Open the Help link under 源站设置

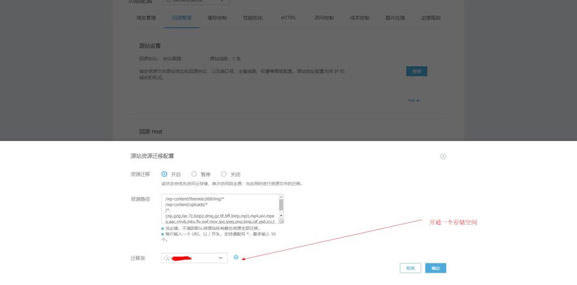[x=413, y=100]
